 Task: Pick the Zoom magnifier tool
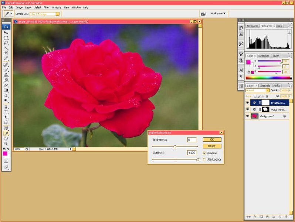[6, 144]
